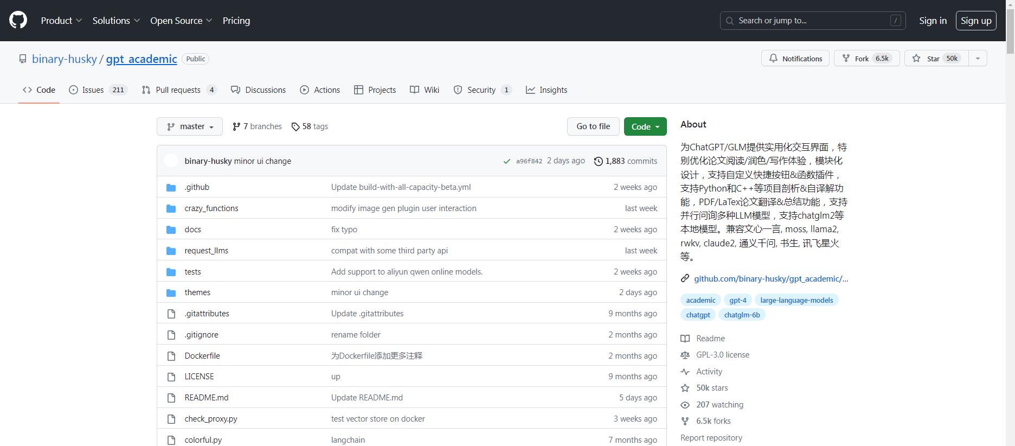Click the link chain icon under About
The width and height of the screenshot is (1015, 446).
[685, 278]
